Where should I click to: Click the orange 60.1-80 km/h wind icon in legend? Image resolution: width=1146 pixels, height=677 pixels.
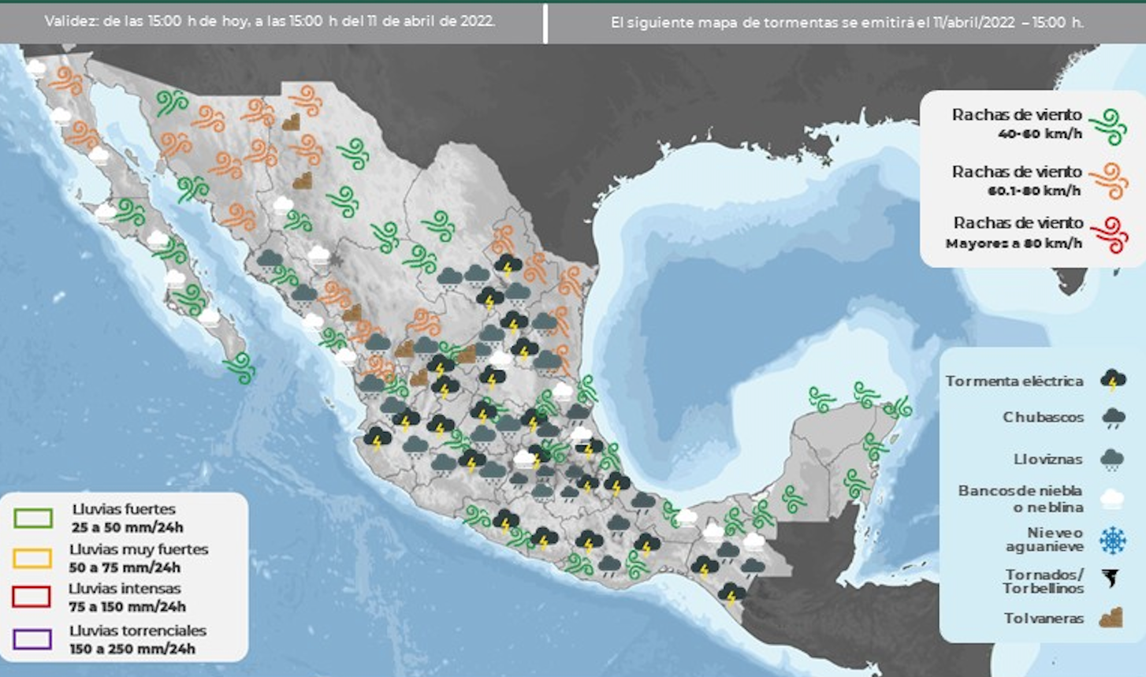click(1108, 180)
